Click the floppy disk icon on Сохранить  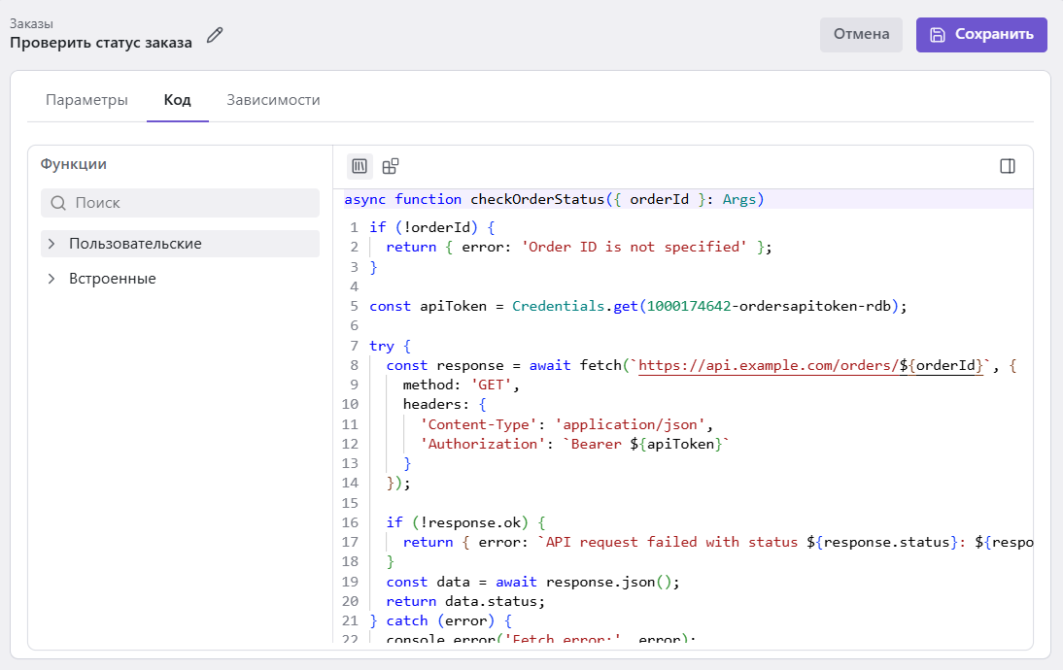click(x=938, y=34)
